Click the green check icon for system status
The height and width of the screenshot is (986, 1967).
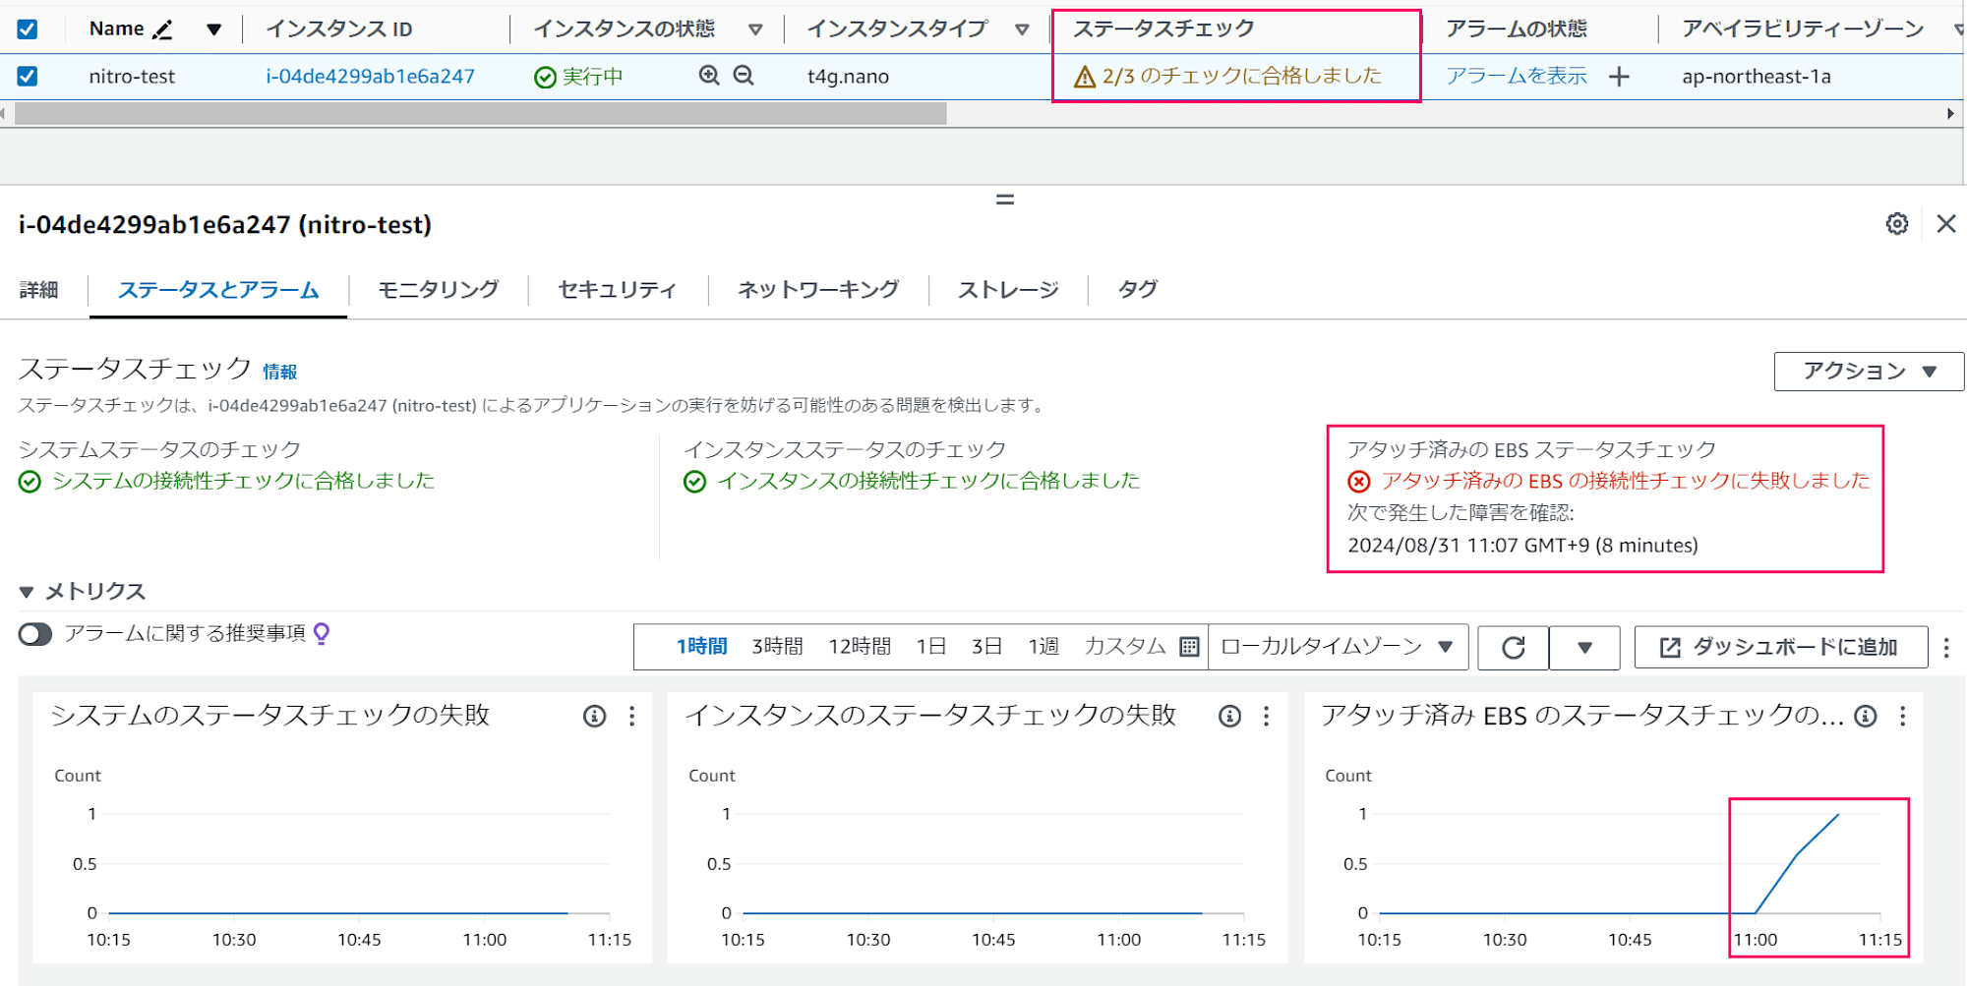coord(30,482)
